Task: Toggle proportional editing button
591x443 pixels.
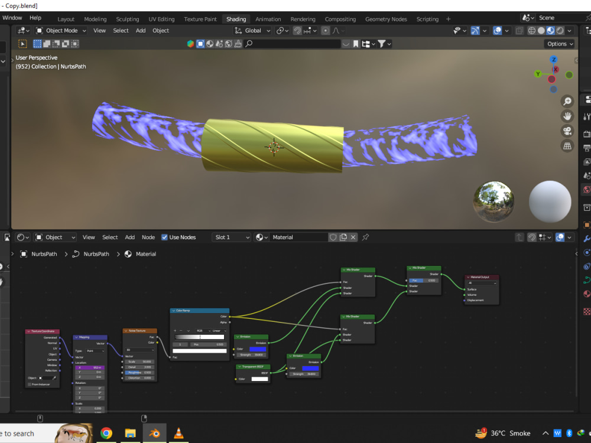Action: click(x=325, y=31)
